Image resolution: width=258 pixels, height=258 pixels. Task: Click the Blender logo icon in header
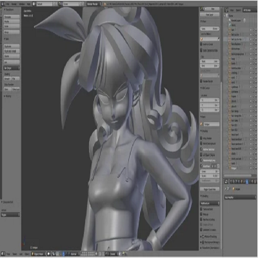click(104, 4)
